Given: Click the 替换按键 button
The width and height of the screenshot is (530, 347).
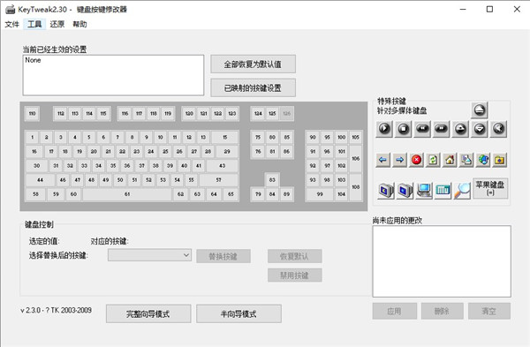Looking at the screenshot, I should tap(223, 256).
